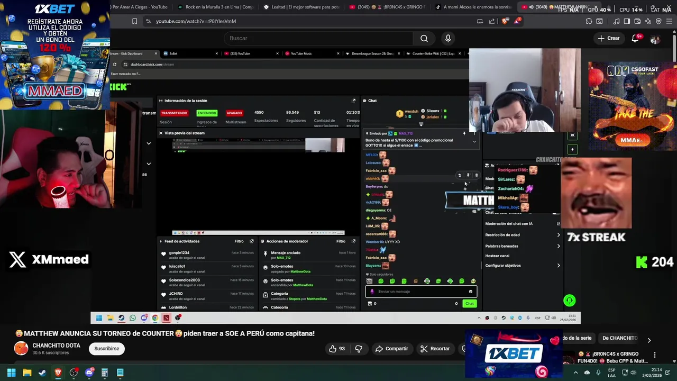Like the video with 93 likes
This screenshot has width=677, height=381.
tap(336, 349)
